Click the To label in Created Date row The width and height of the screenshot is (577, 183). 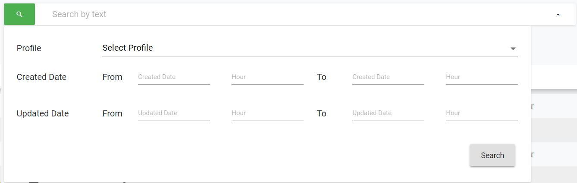pyautogui.click(x=322, y=77)
